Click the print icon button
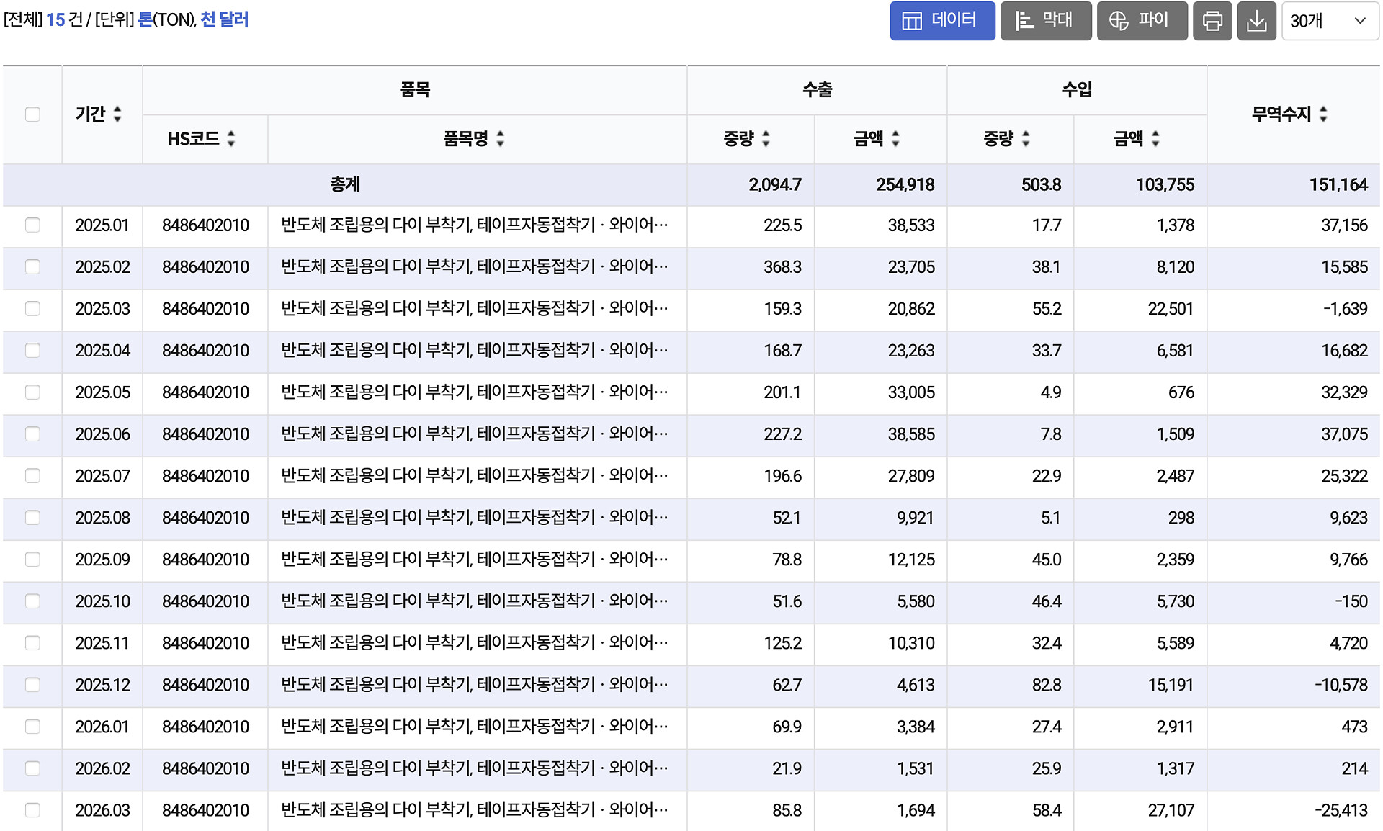 pyautogui.click(x=1212, y=20)
